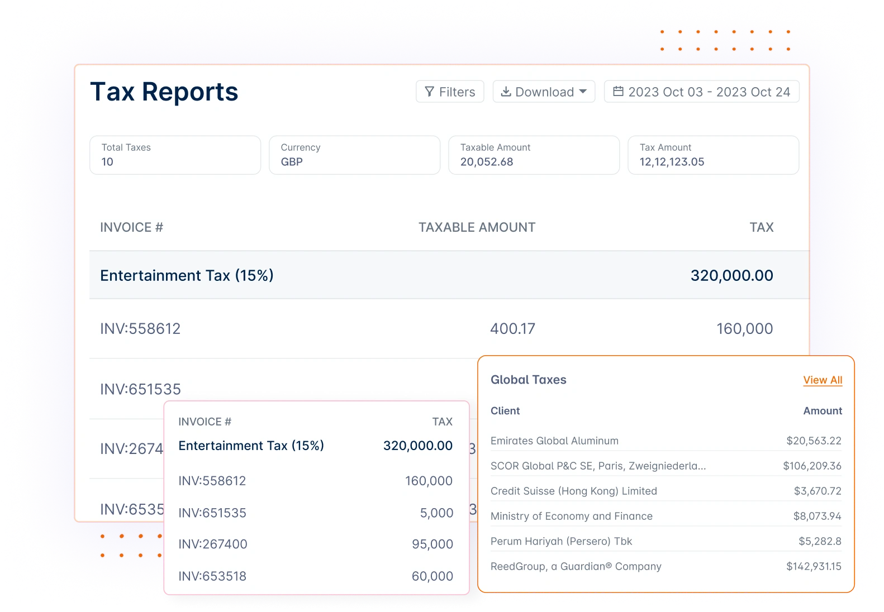Screen dimensions: 884x612
Task: Select the Currency GBP card
Action: pyautogui.click(x=355, y=155)
